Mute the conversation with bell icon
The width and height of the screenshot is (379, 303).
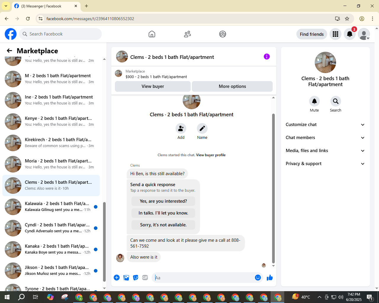click(314, 101)
